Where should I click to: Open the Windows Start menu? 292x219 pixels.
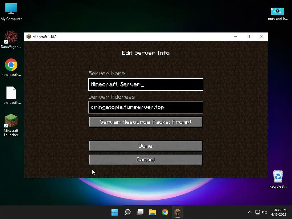click(x=115, y=212)
